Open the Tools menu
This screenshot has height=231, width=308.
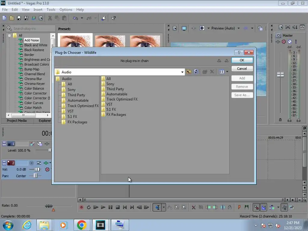pyautogui.click(x=51, y=10)
